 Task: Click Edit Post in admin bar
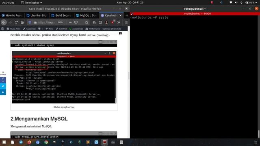pos(61,29)
